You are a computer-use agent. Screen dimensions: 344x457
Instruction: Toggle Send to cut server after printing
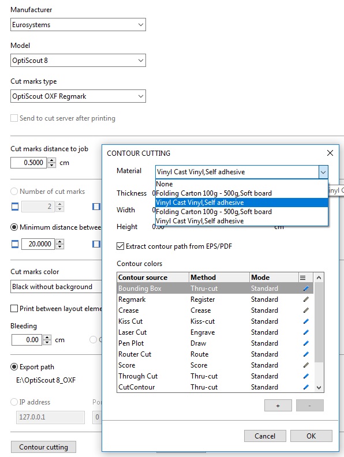coord(14,118)
